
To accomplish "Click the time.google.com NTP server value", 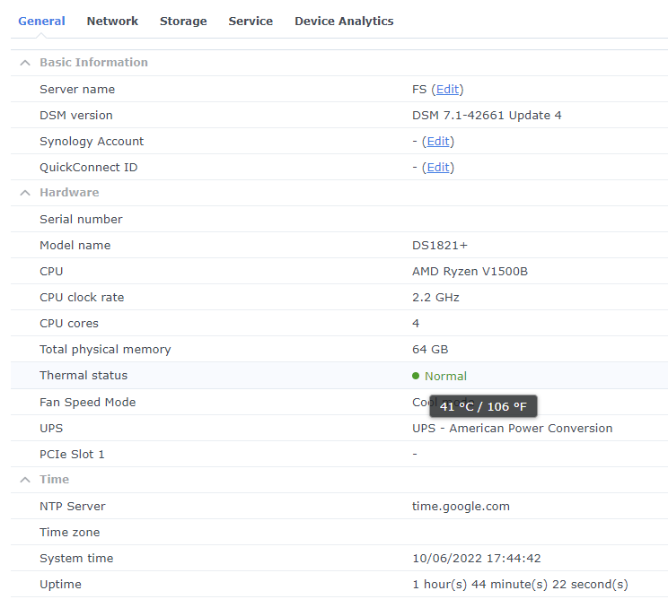I will pos(461,507).
